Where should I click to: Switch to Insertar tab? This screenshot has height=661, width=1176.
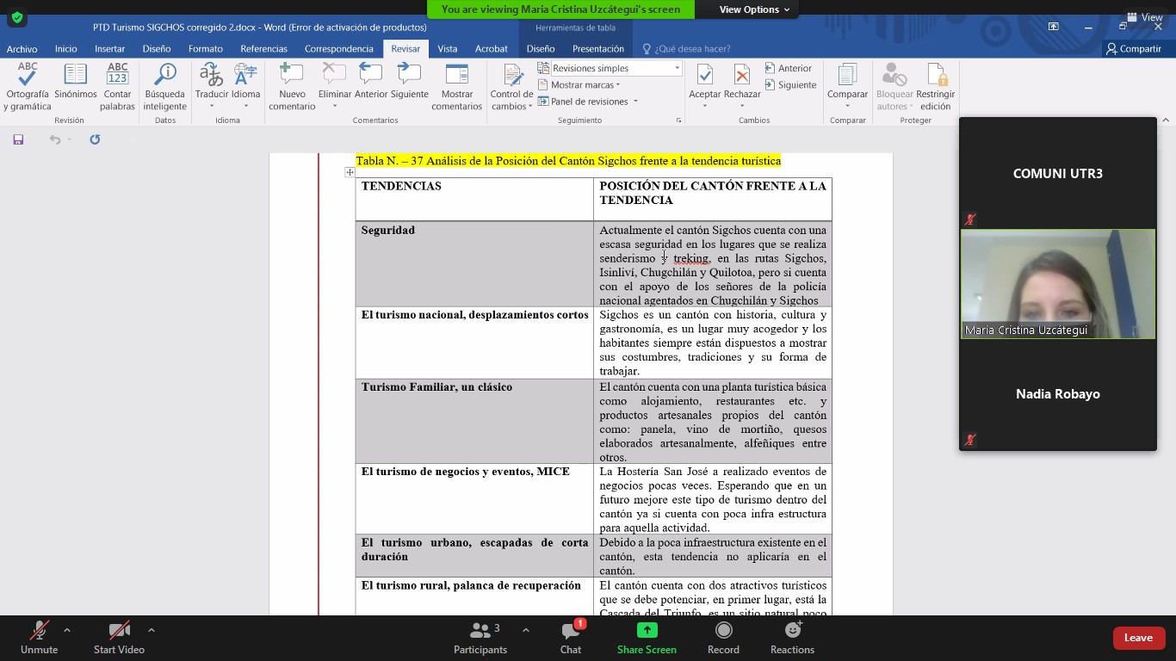[109, 49]
